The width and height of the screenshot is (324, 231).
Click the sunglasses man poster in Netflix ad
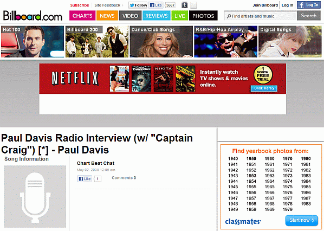coord(141,79)
